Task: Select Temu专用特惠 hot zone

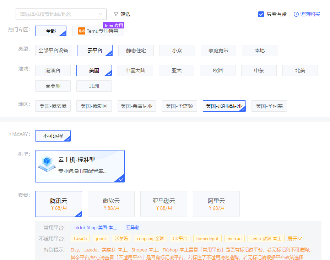Action: 98,31
